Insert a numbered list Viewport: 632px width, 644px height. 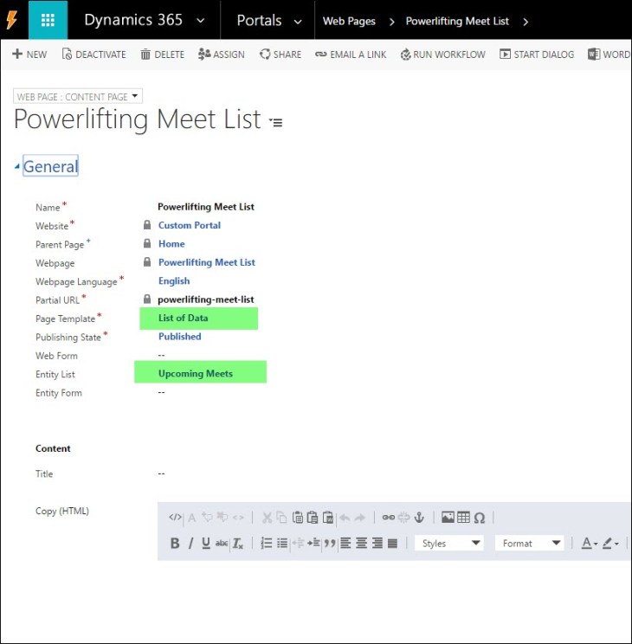(x=267, y=543)
